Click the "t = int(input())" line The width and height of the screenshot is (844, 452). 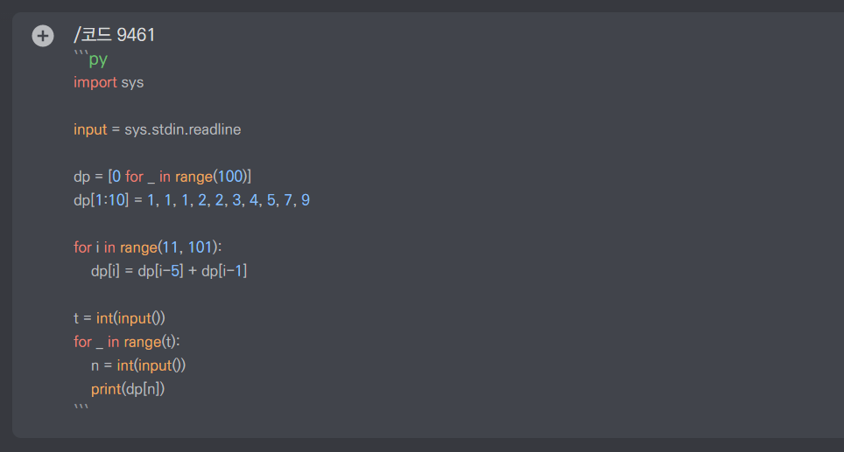click(119, 318)
